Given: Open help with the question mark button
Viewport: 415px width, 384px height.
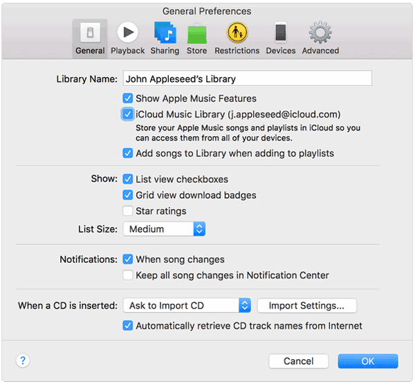Looking at the screenshot, I should 23,360.
